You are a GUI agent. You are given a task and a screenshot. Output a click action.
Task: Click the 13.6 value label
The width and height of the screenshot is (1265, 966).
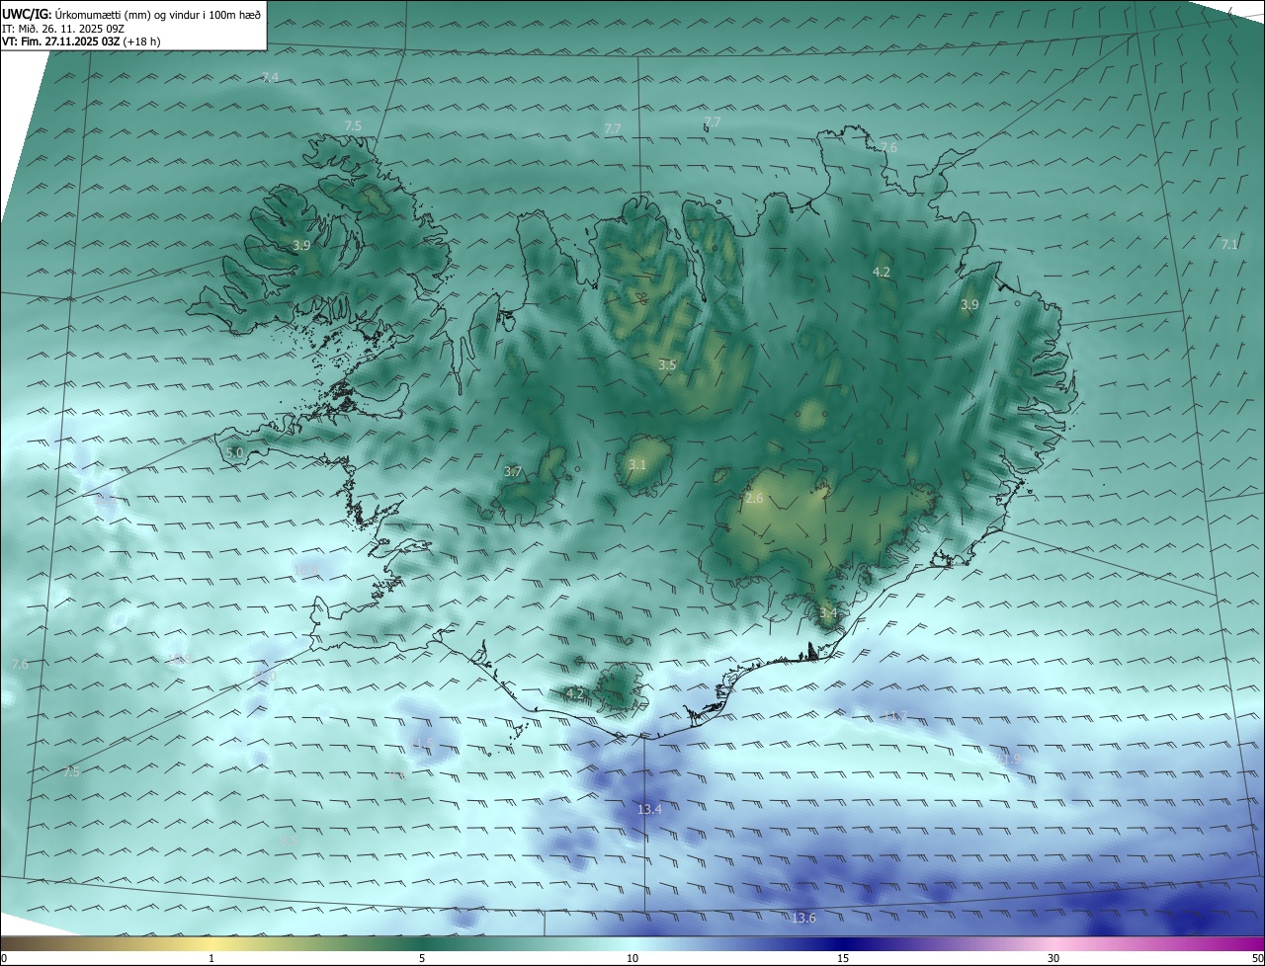click(x=804, y=919)
